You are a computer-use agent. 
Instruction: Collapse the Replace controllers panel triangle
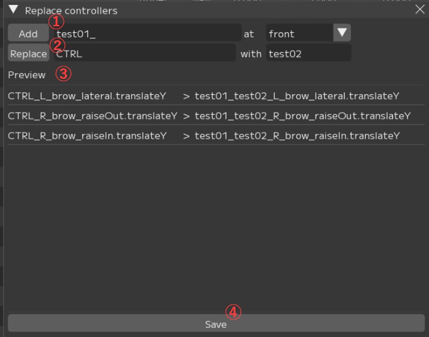coord(13,10)
